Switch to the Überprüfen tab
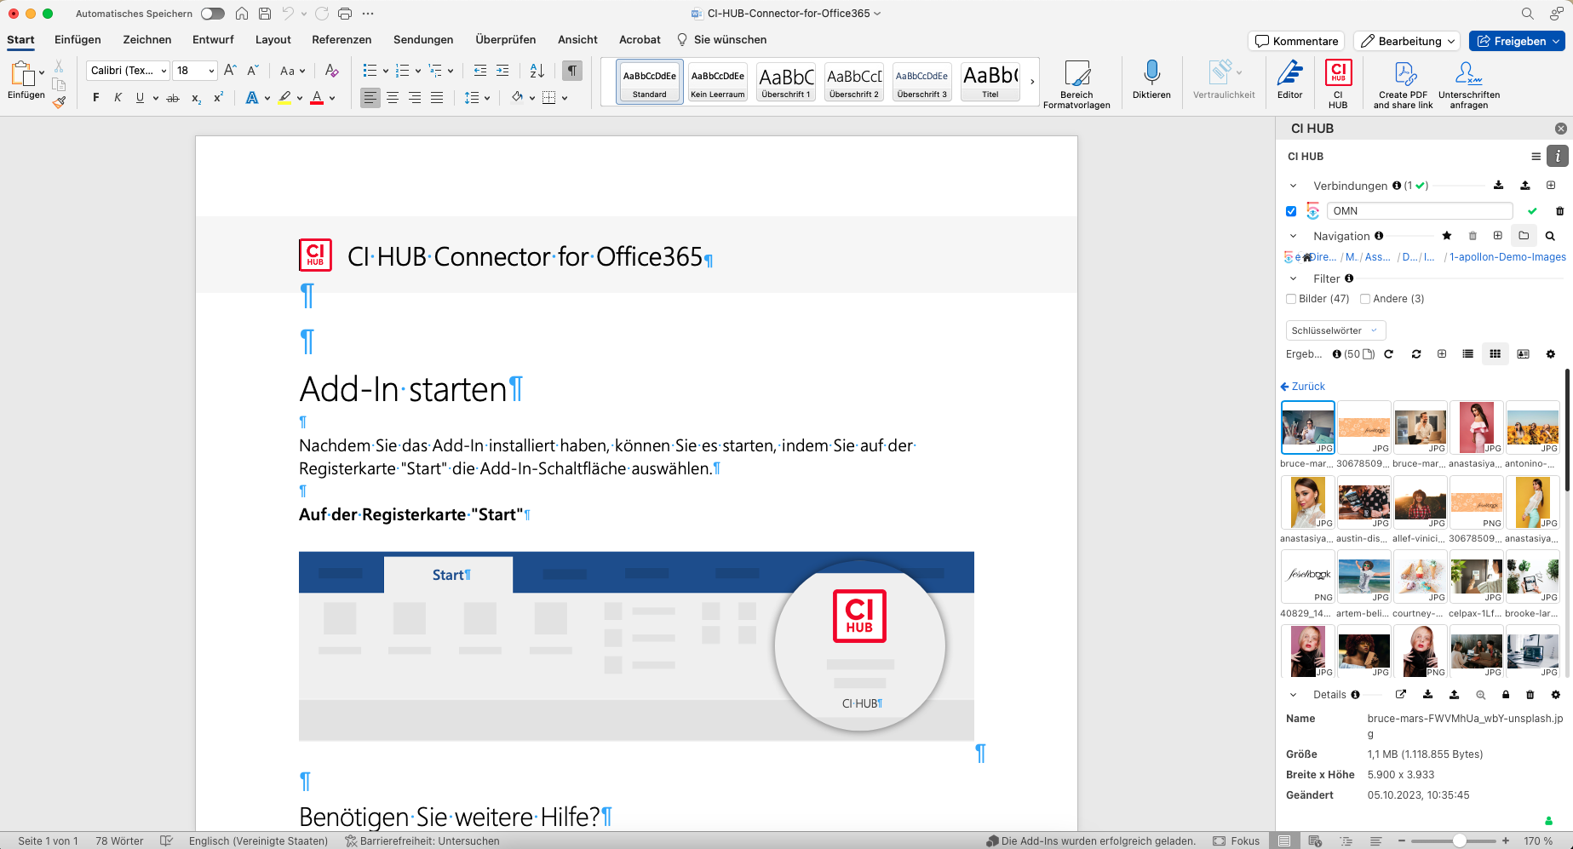This screenshot has height=849, width=1573. (x=505, y=39)
